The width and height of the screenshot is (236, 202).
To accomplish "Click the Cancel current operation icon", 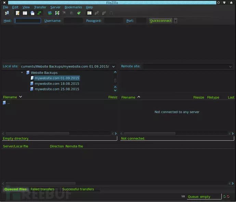I will pyautogui.click(x=64, y=13).
